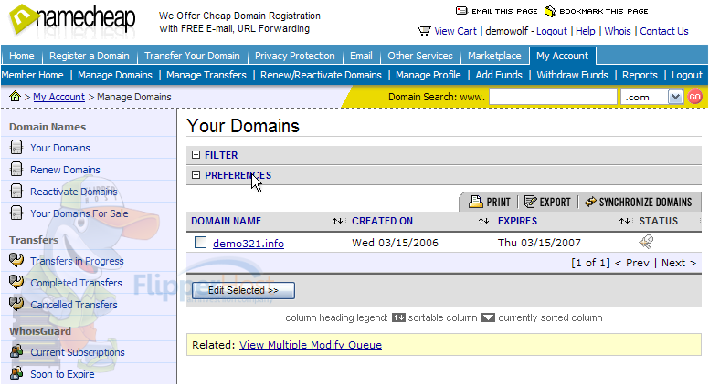Viewport: 709px width, 385px height.
Task: Click the home icon in breadcrumb
Action: pyautogui.click(x=15, y=96)
